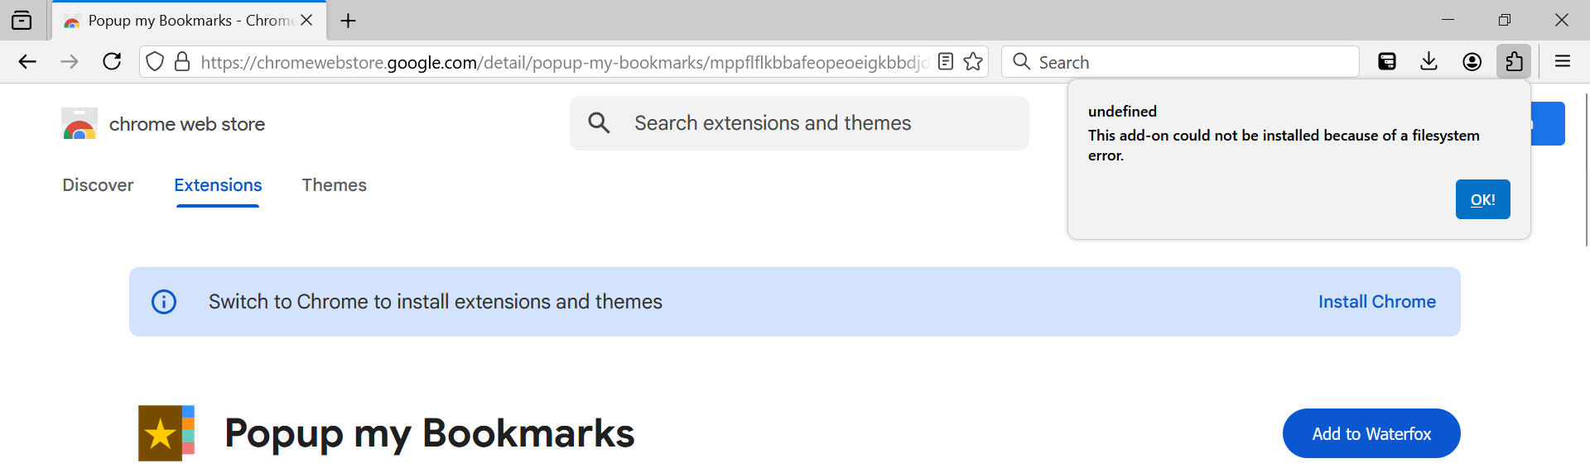Open the tracking protection shield icon
This screenshot has width=1590, height=473.
pyautogui.click(x=155, y=62)
